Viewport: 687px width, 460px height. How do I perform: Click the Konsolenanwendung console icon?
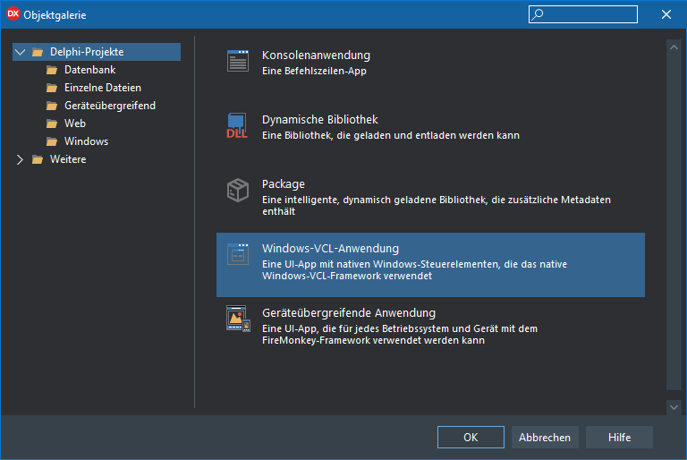(x=238, y=62)
